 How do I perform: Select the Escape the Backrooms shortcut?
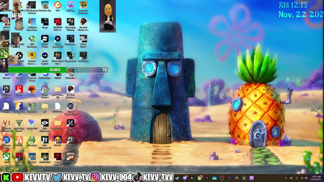[x=83, y=8]
